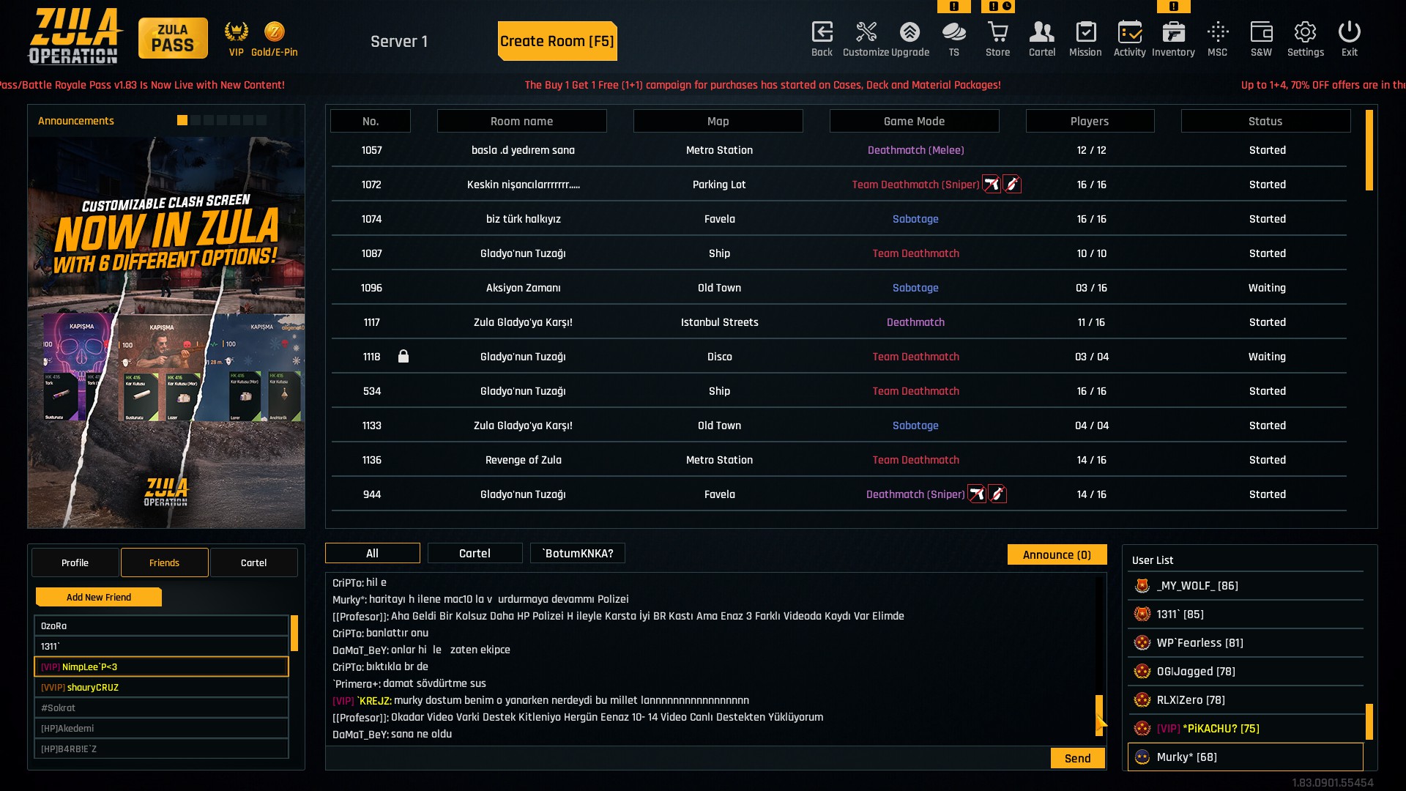Click the rank icon beside WP`Fearless

(1142, 643)
